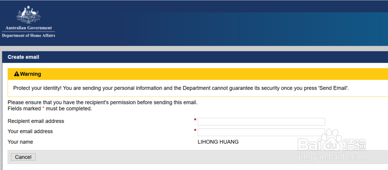Click the Cancel button
The width and height of the screenshot is (388, 170).
[23, 157]
